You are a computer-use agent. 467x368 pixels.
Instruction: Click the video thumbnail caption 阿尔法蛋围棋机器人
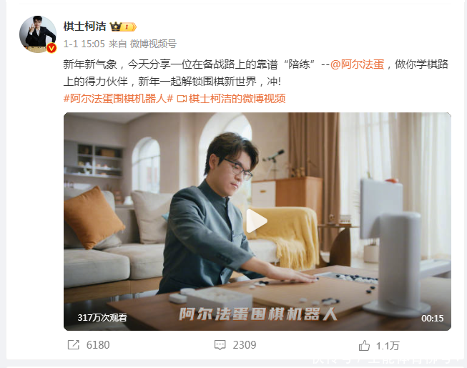point(258,314)
